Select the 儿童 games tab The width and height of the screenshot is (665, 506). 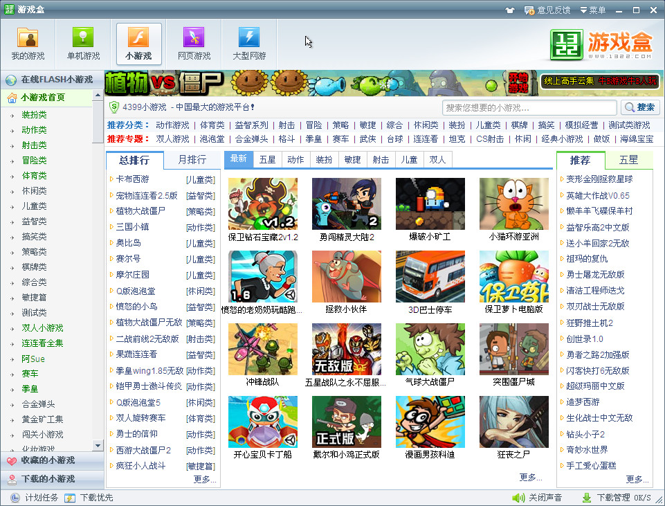[409, 159]
